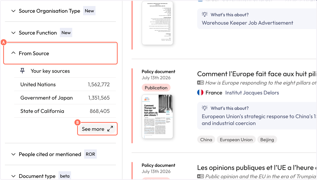317x180 pixels.
Task: Click the Beijing topic tag
Action: click(x=267, y=140)
